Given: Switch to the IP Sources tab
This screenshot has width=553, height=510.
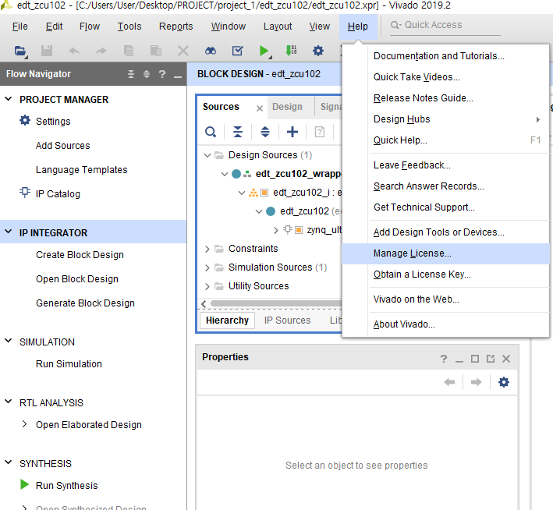Looking at the screenshot, I should 288,321.
